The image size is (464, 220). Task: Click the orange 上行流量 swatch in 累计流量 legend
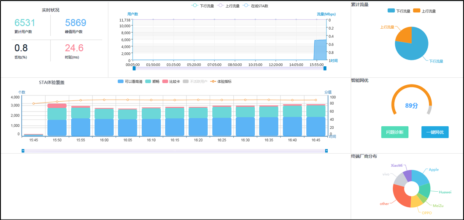click(x=416, y=11)
